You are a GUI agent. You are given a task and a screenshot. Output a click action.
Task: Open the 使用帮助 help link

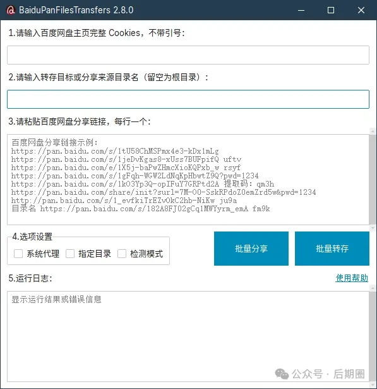[352, 278]
